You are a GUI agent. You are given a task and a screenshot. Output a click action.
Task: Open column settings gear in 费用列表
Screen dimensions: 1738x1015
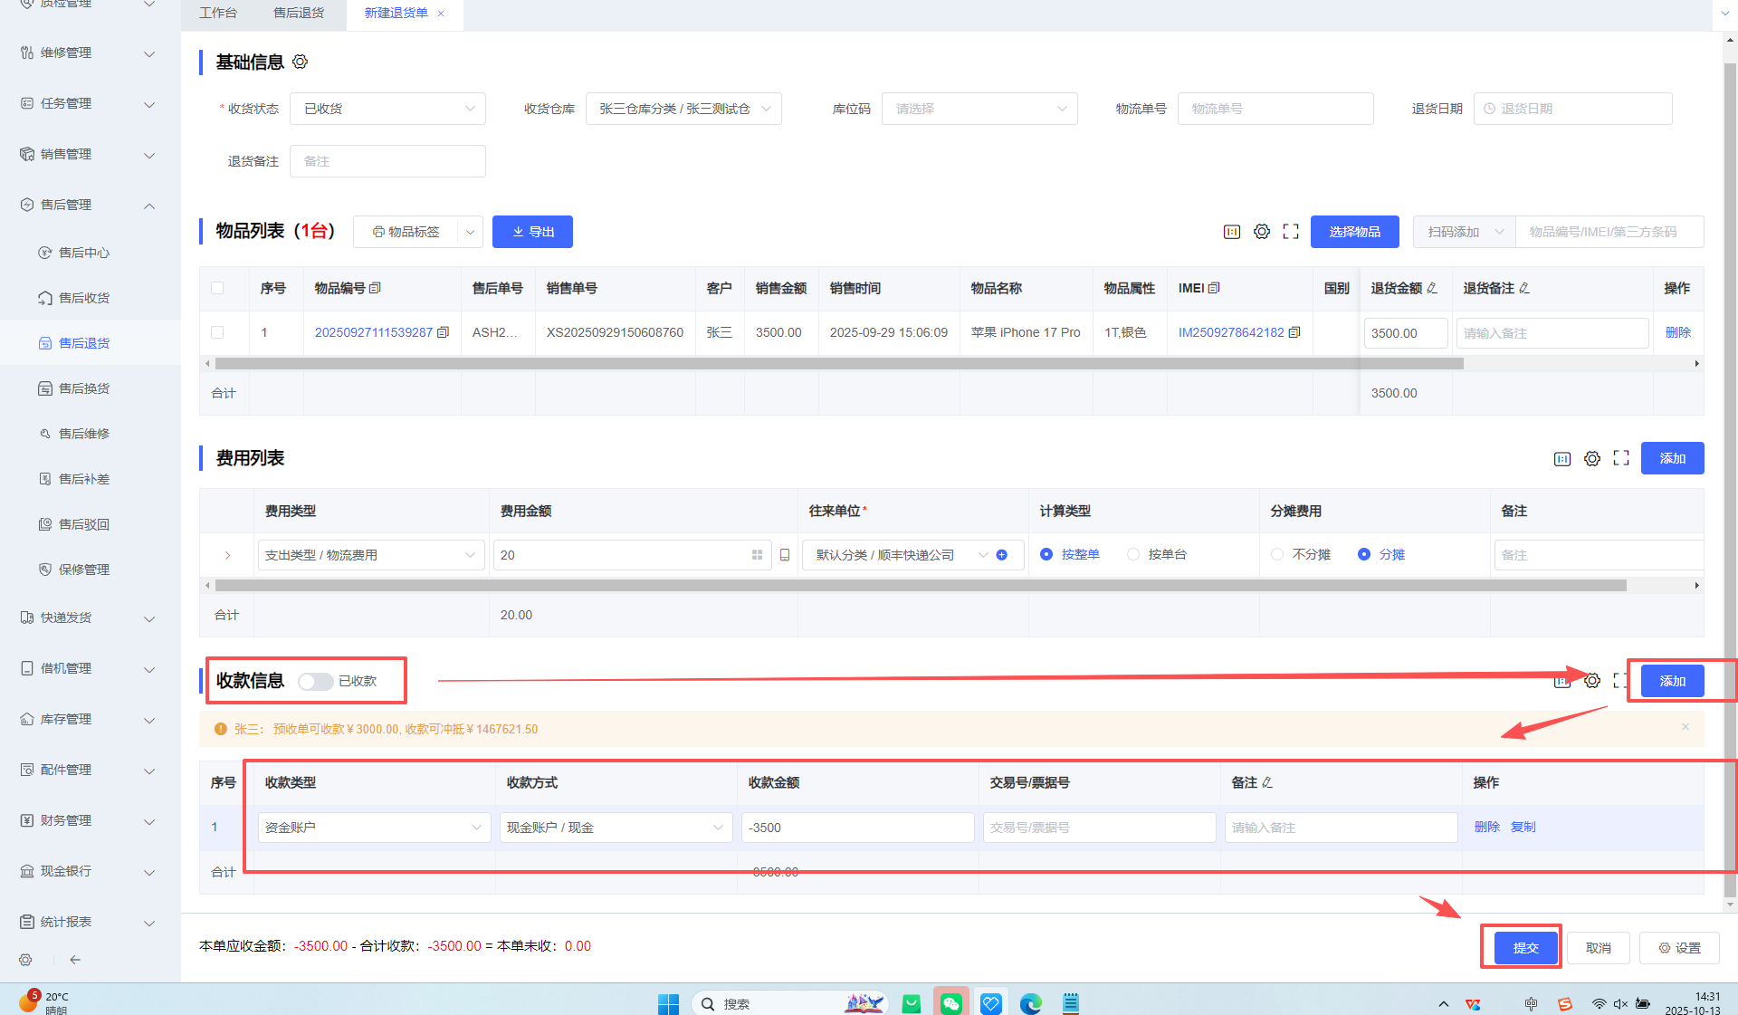(x=1591, y=459)
